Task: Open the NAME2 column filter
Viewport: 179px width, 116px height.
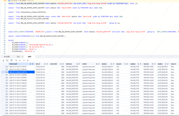Action: point(138,64)
